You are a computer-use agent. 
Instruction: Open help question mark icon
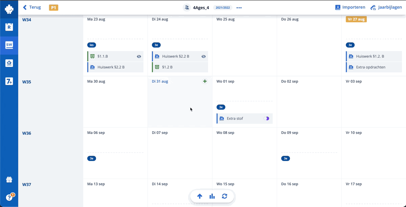(x=9, y=198)
